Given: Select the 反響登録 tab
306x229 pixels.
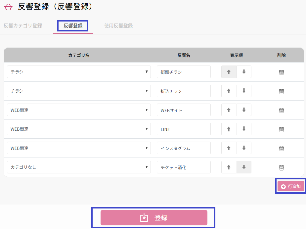Looking at the screenshot, I should coord(73,26).
